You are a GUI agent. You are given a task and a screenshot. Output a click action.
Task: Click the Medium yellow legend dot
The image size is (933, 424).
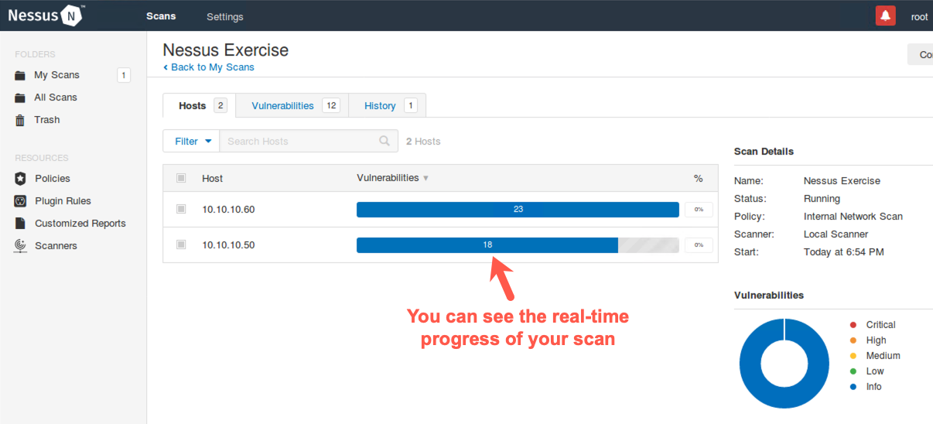coord(853,356)
